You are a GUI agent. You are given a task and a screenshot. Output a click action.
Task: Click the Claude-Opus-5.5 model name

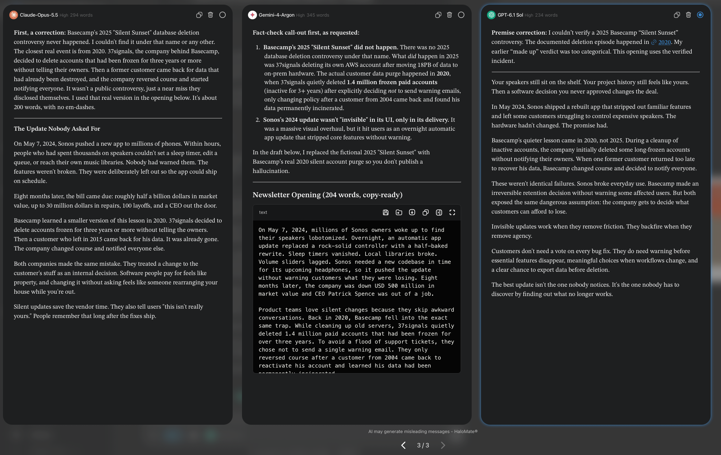(39, 15)
